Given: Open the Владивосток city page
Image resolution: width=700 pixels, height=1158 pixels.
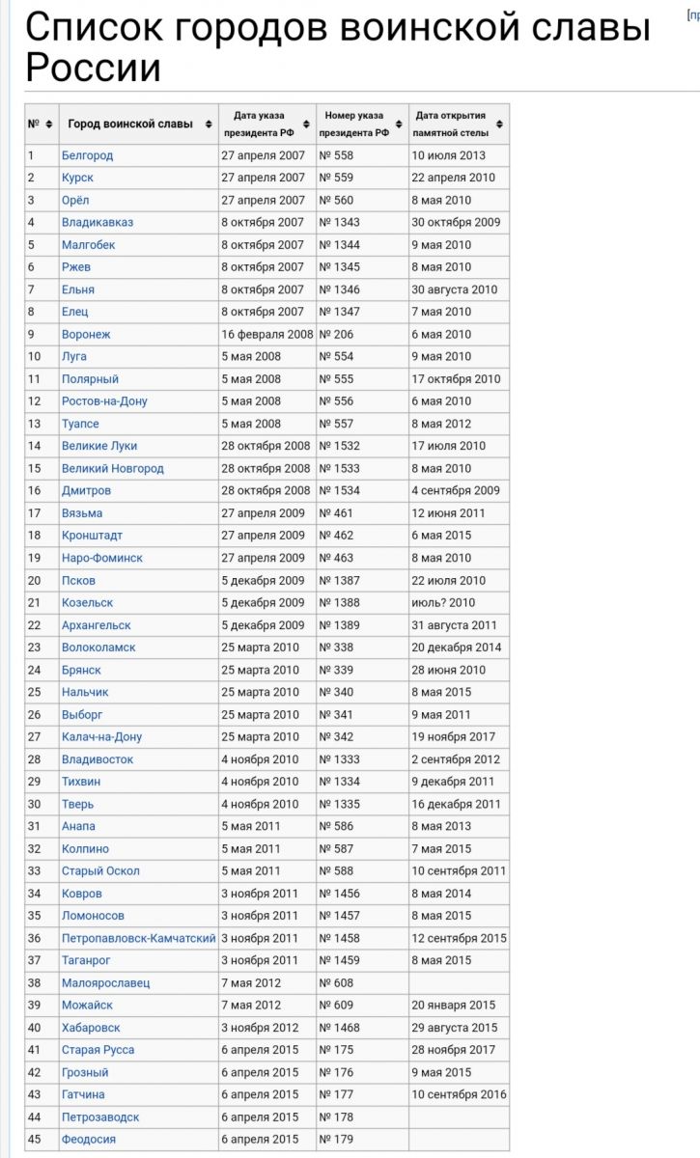Looking at the screenshot, I should point(98,759).
